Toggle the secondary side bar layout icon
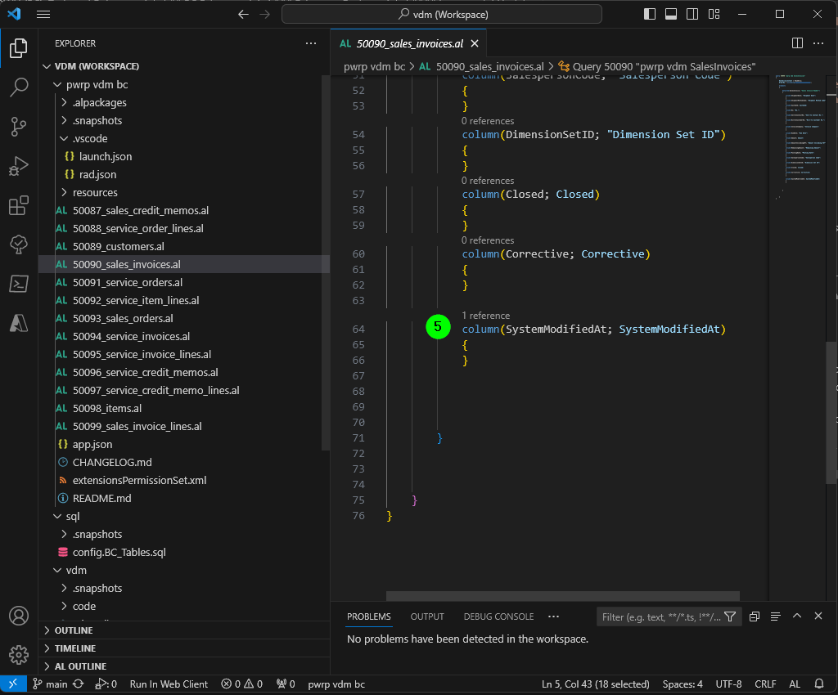Image resolution: width=838 pixels, height=695 pixels. pos(692,15)
